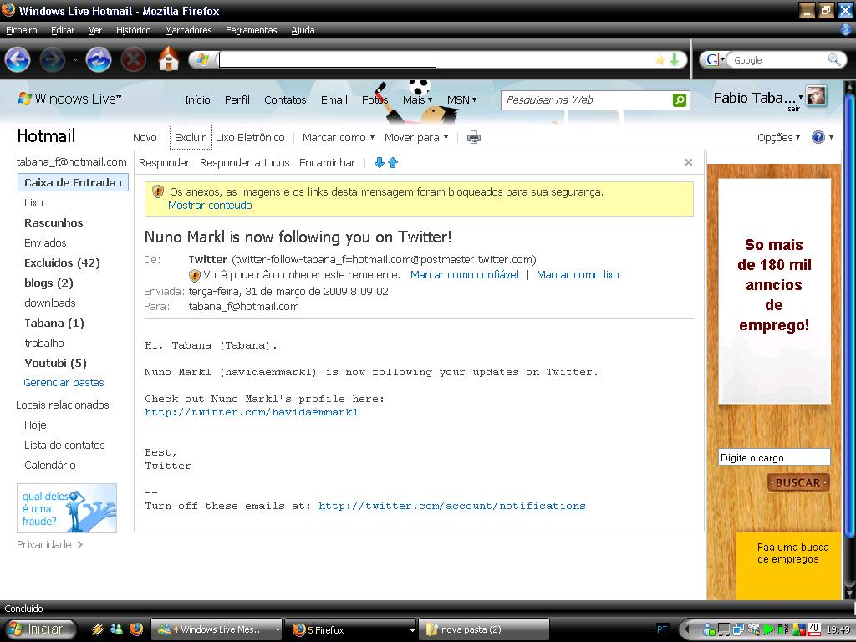Viewport: 856px width, 642px height.
Task: Open history dropdown next to forward button
Action: point(75,59)
